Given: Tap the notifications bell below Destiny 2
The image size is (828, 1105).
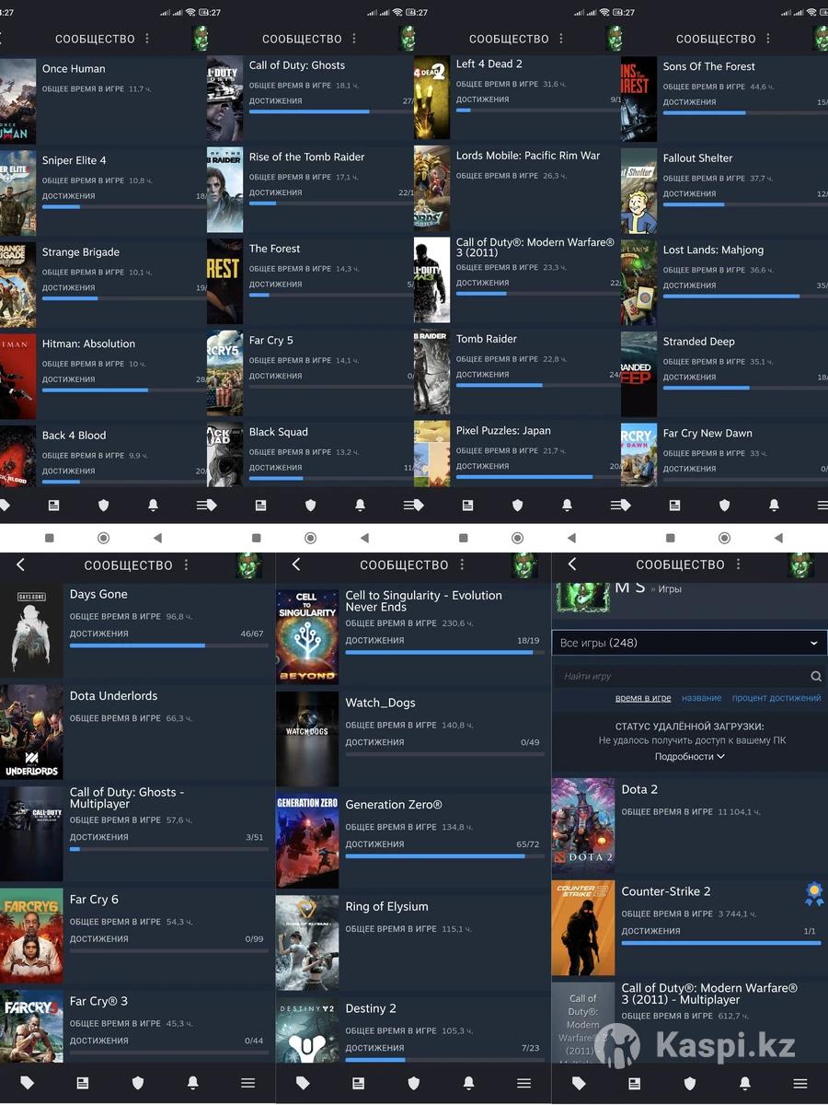Looking at the screenshot, I should 469,1083.
